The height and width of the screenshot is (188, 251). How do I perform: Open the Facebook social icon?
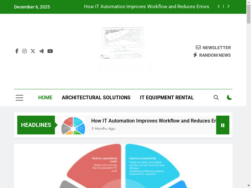pos(17,51)
